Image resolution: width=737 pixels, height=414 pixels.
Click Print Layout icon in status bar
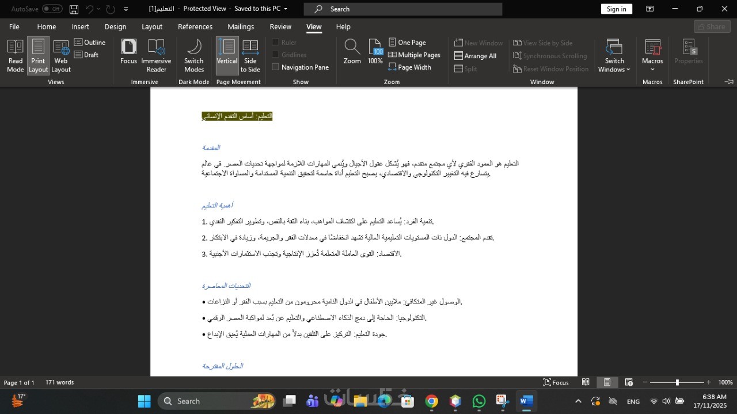[607, 382]
